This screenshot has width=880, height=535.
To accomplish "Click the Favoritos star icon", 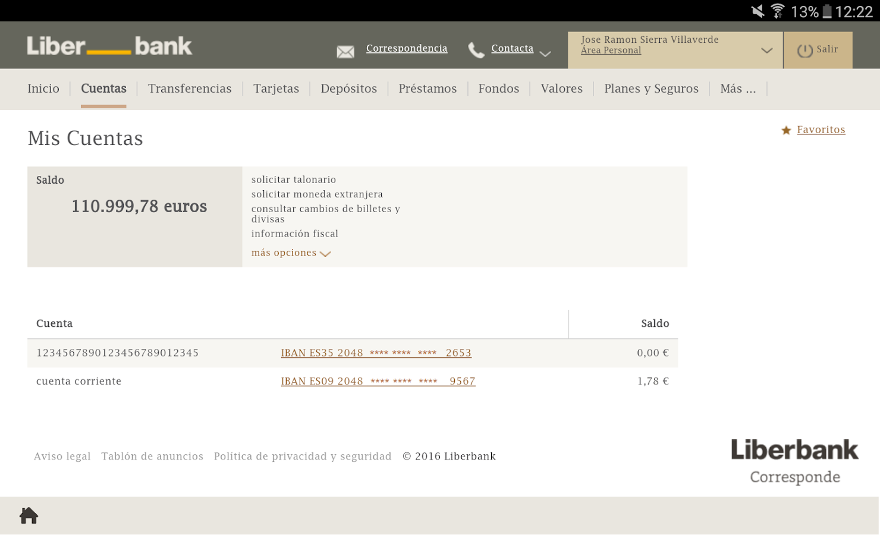I will 786,130.
